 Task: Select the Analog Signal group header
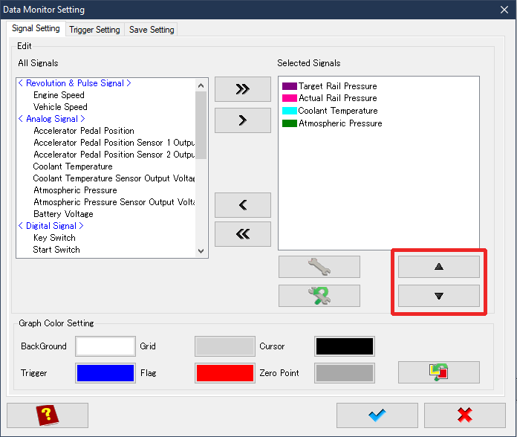click(x=52, y=119)
